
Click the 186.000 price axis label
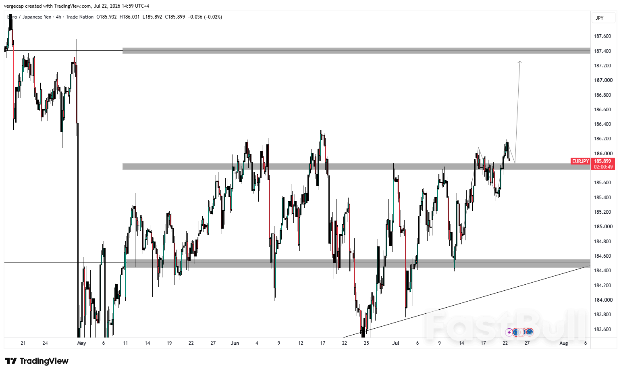coord(603,154)
